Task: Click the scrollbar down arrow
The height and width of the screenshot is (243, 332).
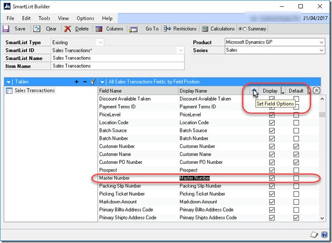Action: [322, 218]
